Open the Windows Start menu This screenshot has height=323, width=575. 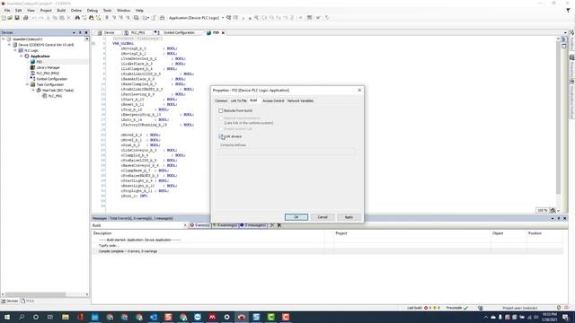click(x=6, y=317)
